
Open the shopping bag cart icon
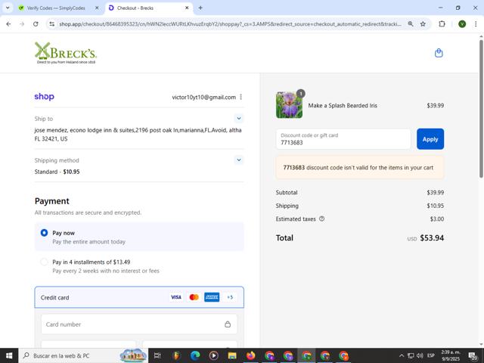(439, 53)
